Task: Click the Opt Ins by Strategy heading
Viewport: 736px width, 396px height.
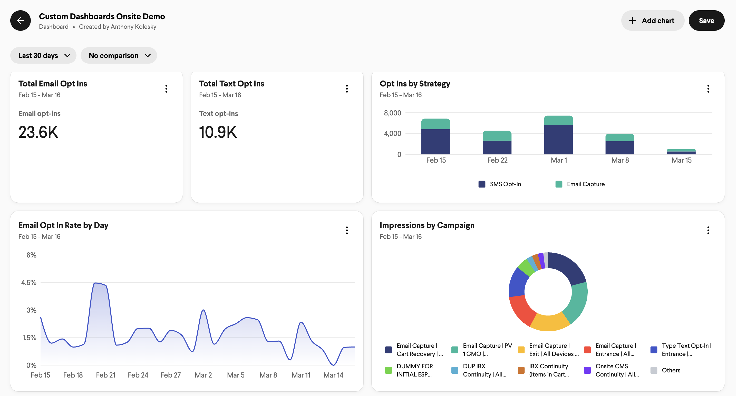Action: (415, 84)
